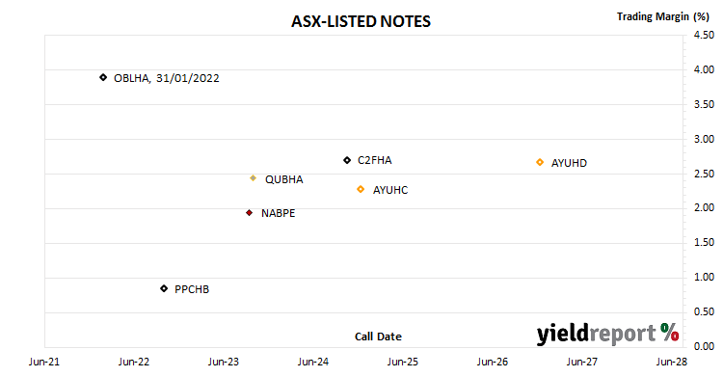Click the 2.00 y-axis value label
This screenshot has width=723, height=377.
point(704,207)
